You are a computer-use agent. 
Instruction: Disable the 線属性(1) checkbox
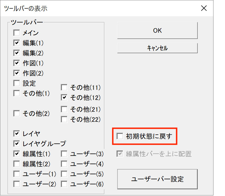[16, 154]
